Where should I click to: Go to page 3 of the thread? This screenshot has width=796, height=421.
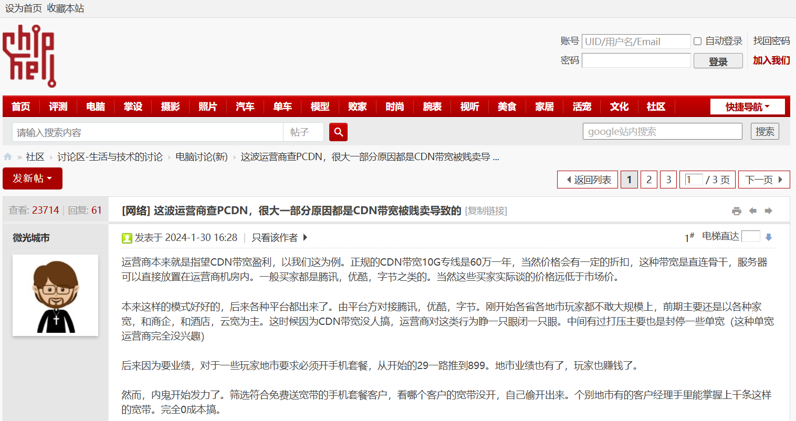(668, 180)
